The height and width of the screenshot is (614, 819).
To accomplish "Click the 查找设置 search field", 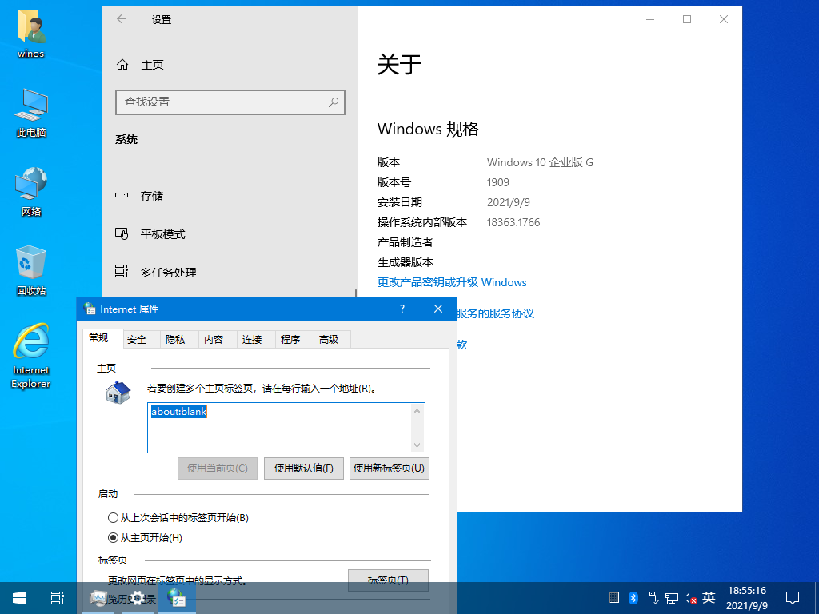I will (x=230, y=102).
